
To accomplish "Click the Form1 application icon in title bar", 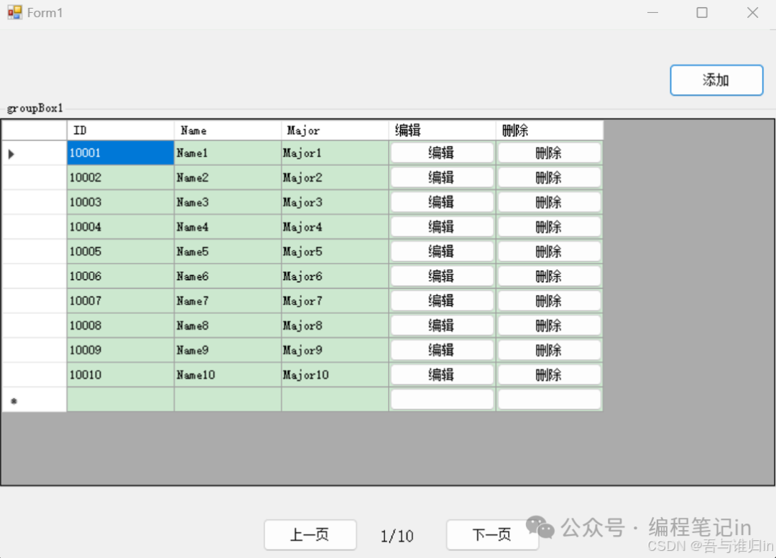I will click(14, 12).
